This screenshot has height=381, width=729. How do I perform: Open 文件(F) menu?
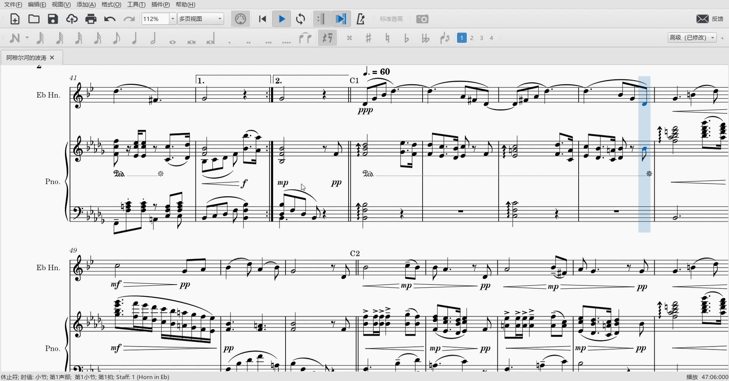click(x=13, y=5)
